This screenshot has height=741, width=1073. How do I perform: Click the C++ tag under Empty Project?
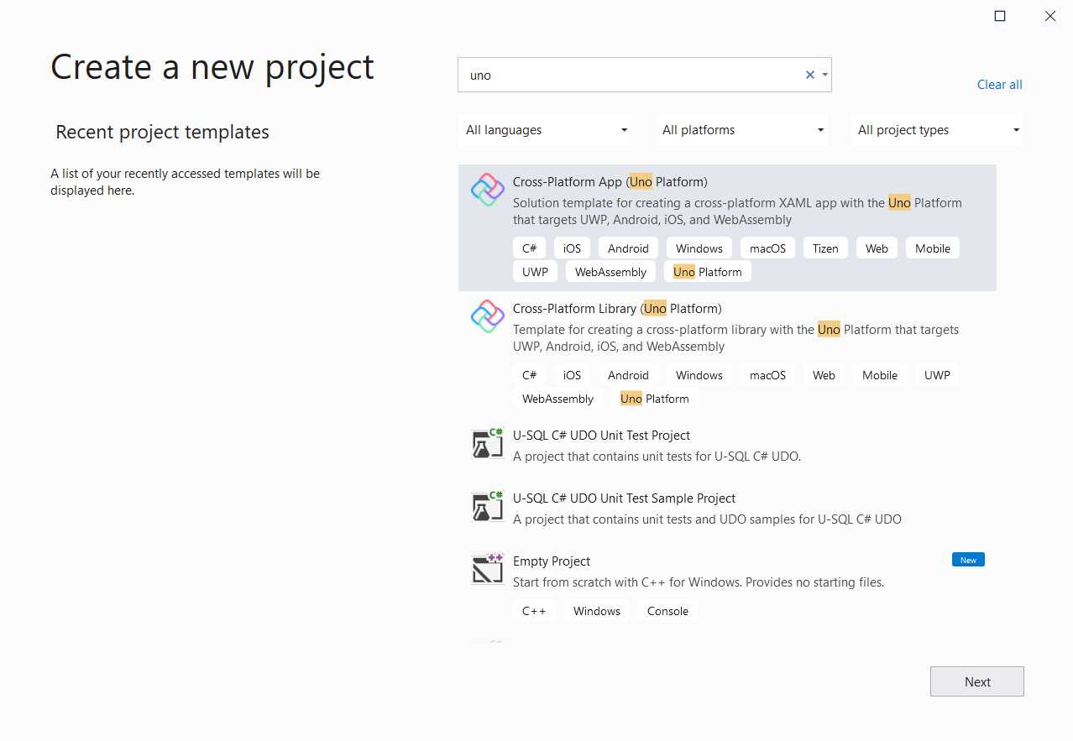coord(534,611)
